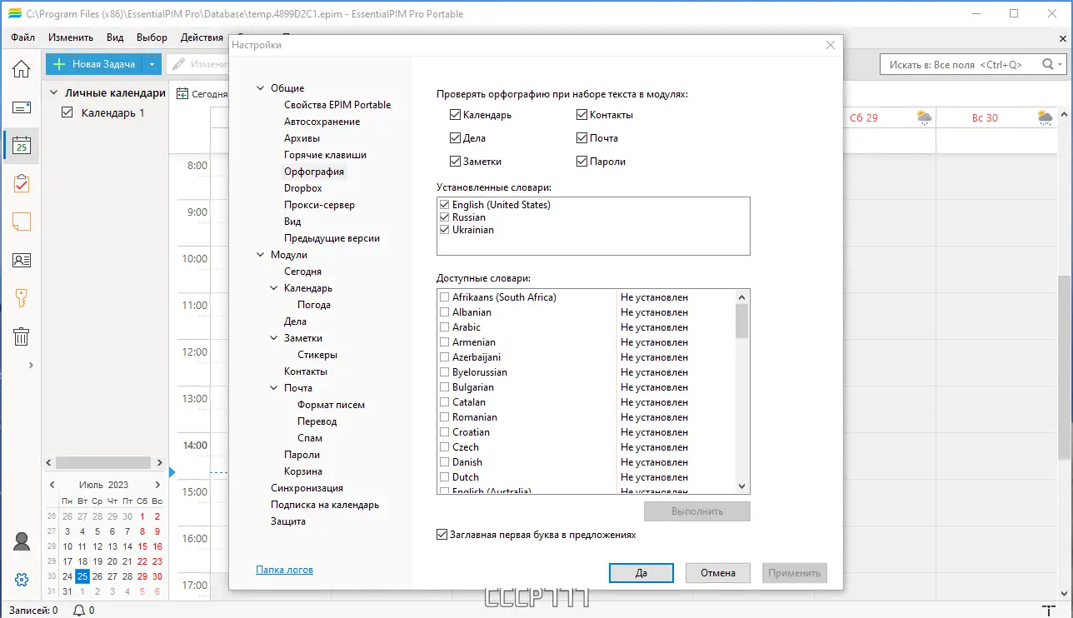This screenshot has height=618, width=1073.
Task: Open the Изменить menu
Action: tap(71, 37)
